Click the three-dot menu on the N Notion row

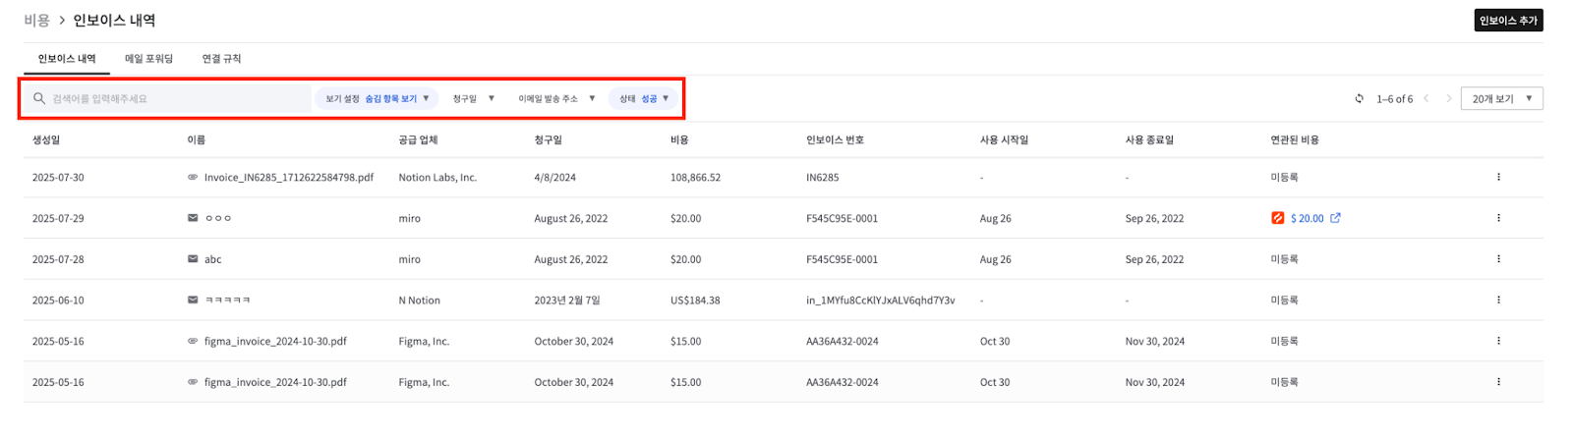1497,301
